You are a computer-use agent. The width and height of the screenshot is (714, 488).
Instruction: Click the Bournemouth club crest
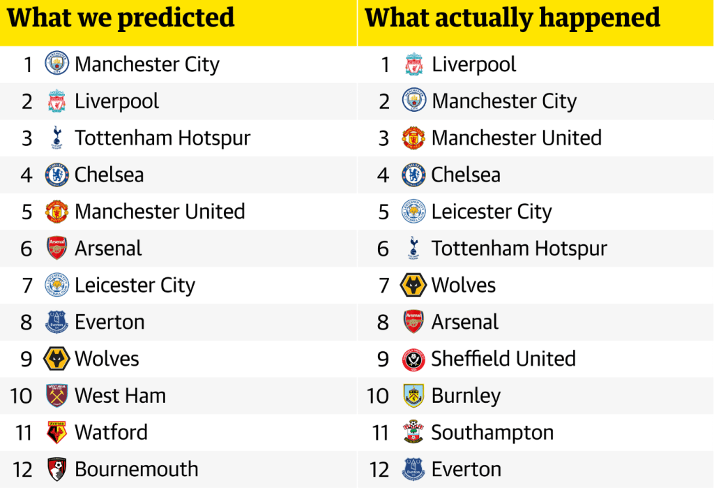pyautogui.click(x=56, y=469)
